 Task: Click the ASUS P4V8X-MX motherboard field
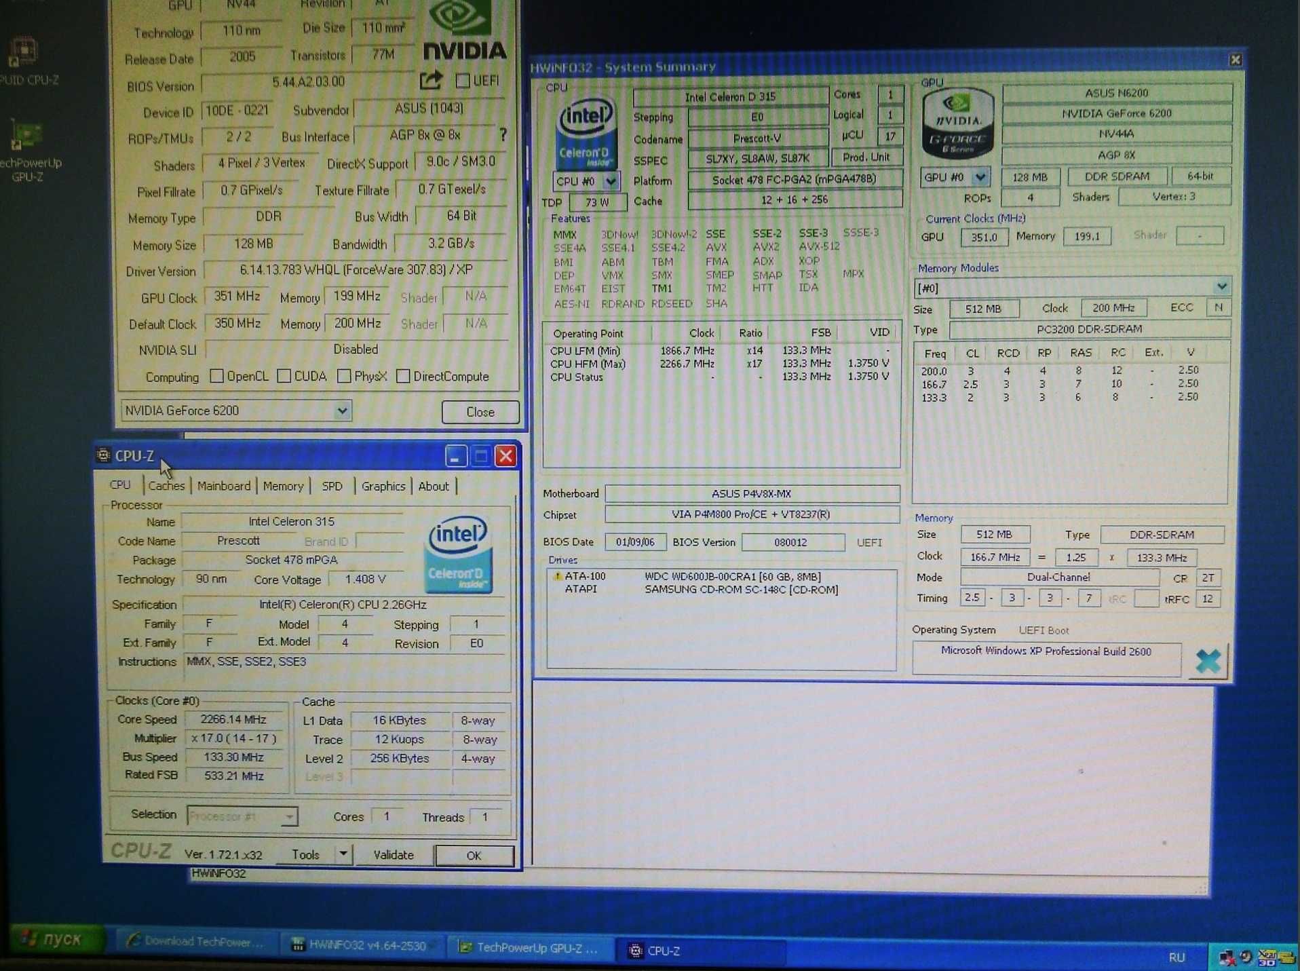coord(752,493)
